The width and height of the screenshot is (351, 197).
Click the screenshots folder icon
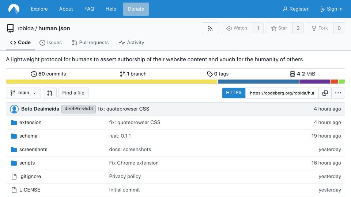click(14, 150)
